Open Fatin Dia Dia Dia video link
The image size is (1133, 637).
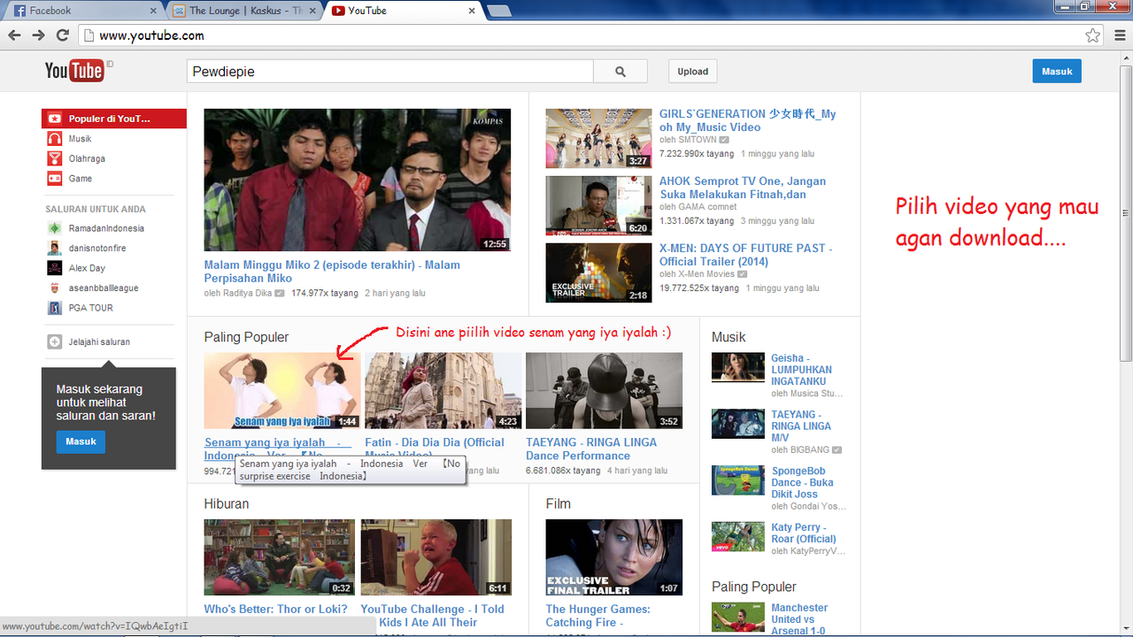(435, 449)
